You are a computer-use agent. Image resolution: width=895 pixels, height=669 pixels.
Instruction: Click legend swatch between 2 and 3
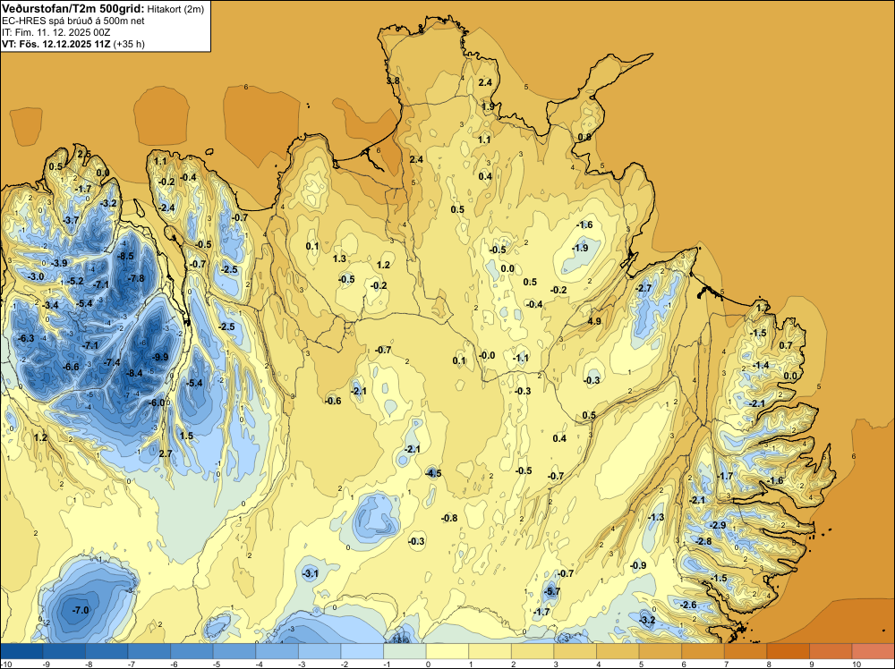tap(532, 651)
